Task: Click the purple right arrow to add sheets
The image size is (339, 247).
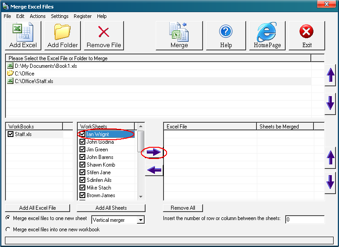Action: pyautogui.click(x=154, y=153)
